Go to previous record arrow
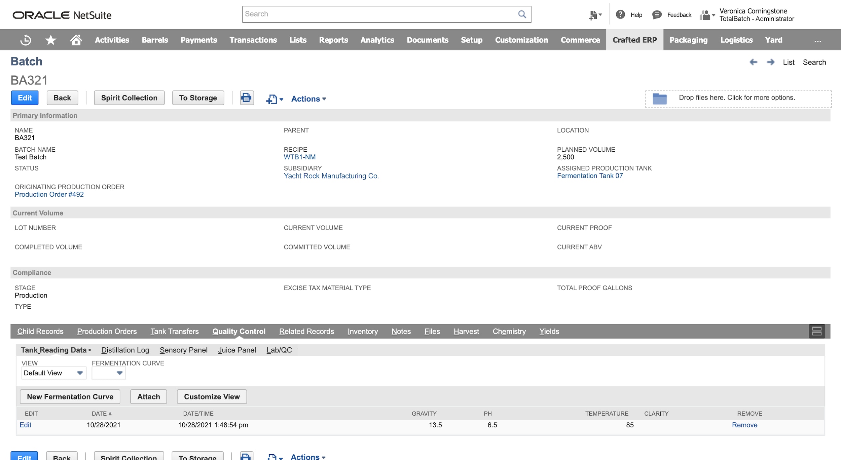Screen dimensions: 841x460 [753, 62]
